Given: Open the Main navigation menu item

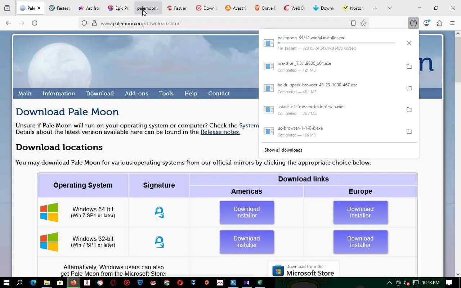Looking at the screenshot, I should pos(25,93).
